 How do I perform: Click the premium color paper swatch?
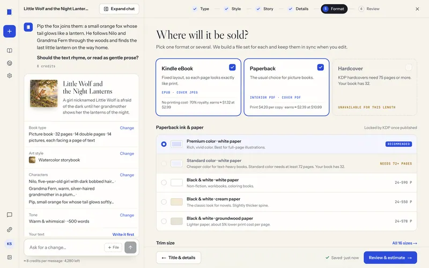tap(176, 144)
